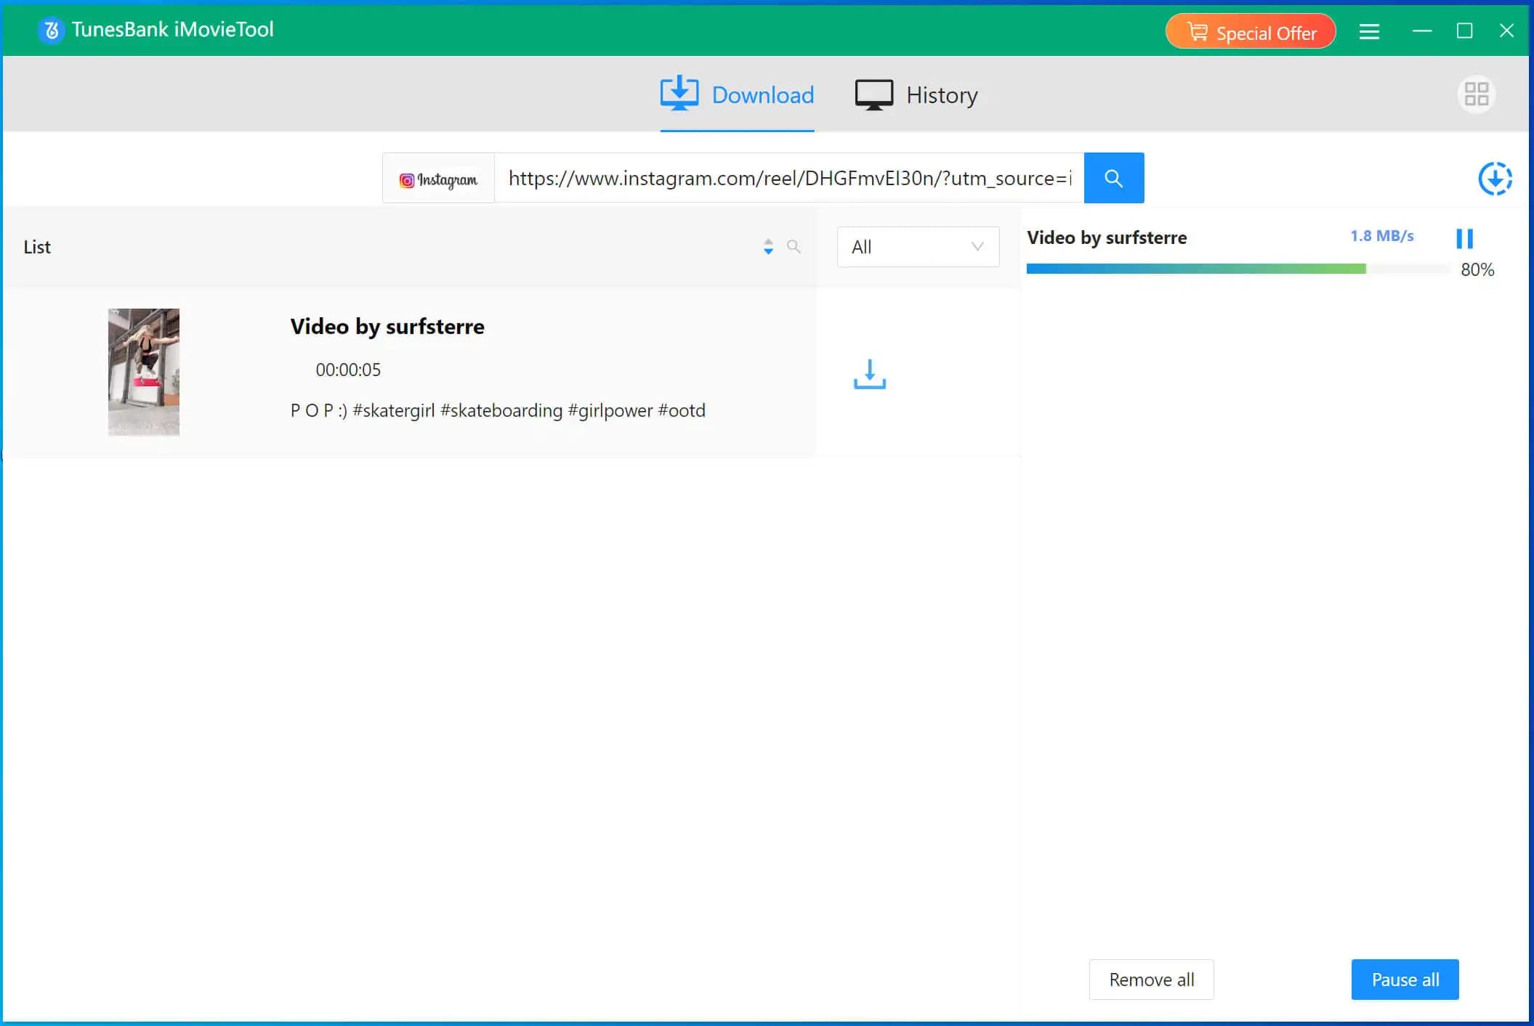Screen dimensions: 1534x1026
Task: Click the small list search icon
Action: [794, 247]
